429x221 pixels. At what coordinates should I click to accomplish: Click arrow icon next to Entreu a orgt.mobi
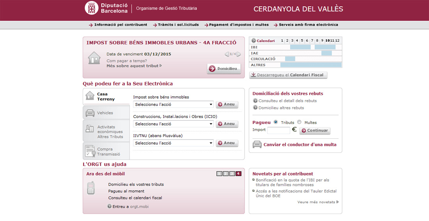pyautogui.click(x=110, y=206)
